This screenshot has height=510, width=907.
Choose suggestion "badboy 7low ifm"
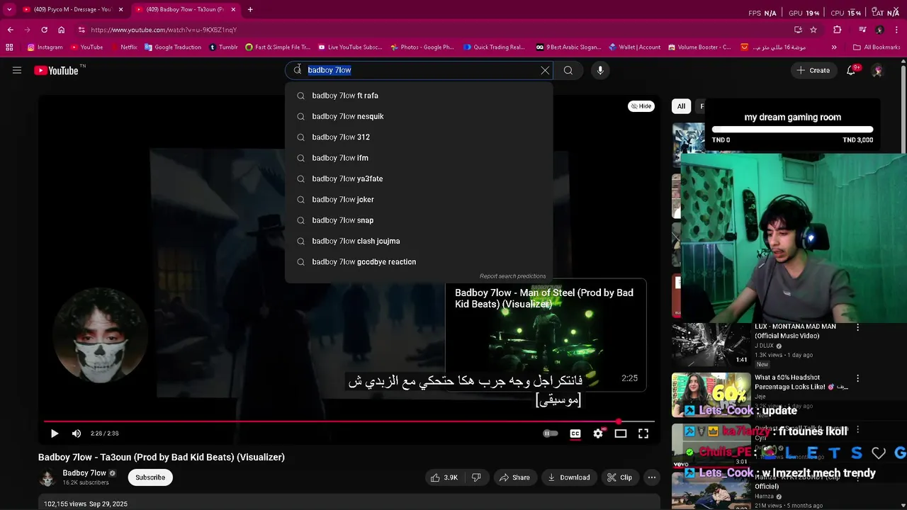point(419,158)
